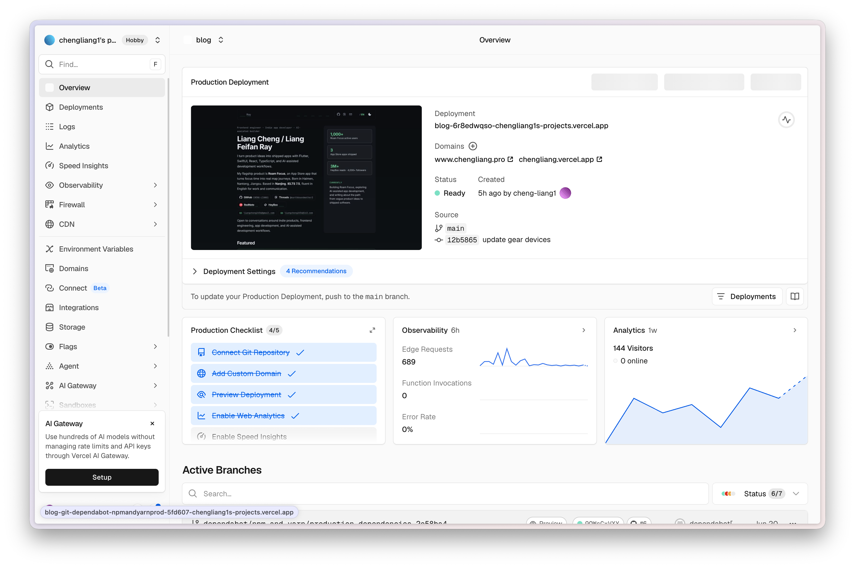Expand the Agent submenu chevron
The width and height of the screenshot is (855, 568).
(156, 366)
